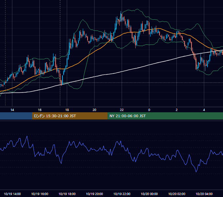Click the 10/20 02:00 time label
Image resolution: width=223 pixels, height=197 pixels.
pos(177,194)
